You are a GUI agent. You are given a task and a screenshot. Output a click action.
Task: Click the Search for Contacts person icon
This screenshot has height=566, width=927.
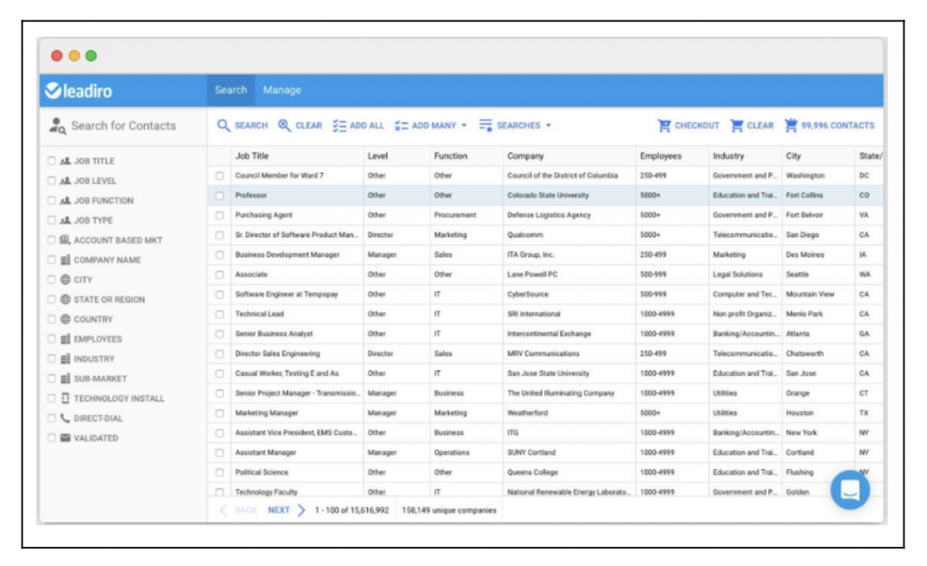click(57, 125)
